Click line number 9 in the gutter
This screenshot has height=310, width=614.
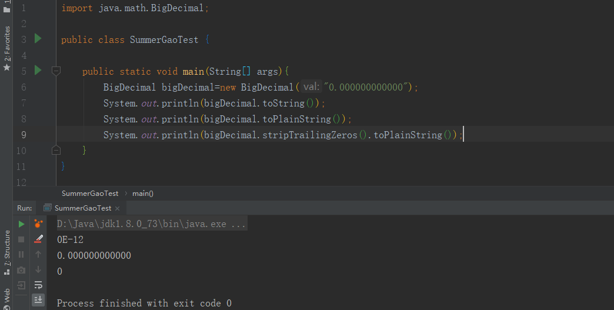point(24,135)
